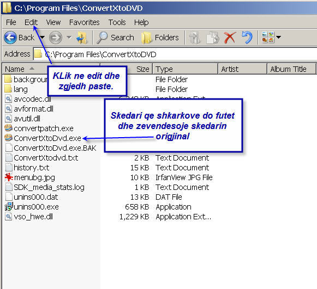The height and width of the screenshot is (289, 317).
Task: Select the unins000.exe installer icon
Action: pos(9,206)
